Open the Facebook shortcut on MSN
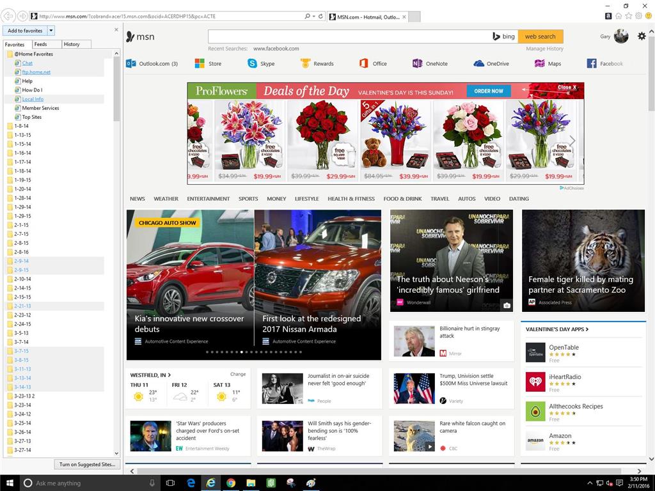 605,63
